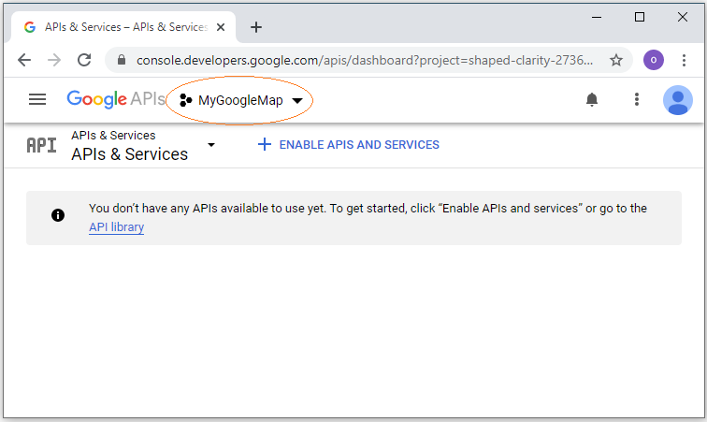Bookmark this page with the star
This screenshot has width=707, height=422.
click(616, 60)
